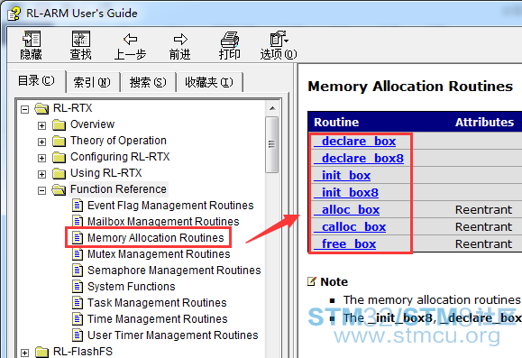Click the Configuring RL-RTX folder icon
Viewport: 522px width, 358px height.
(60, 157)
